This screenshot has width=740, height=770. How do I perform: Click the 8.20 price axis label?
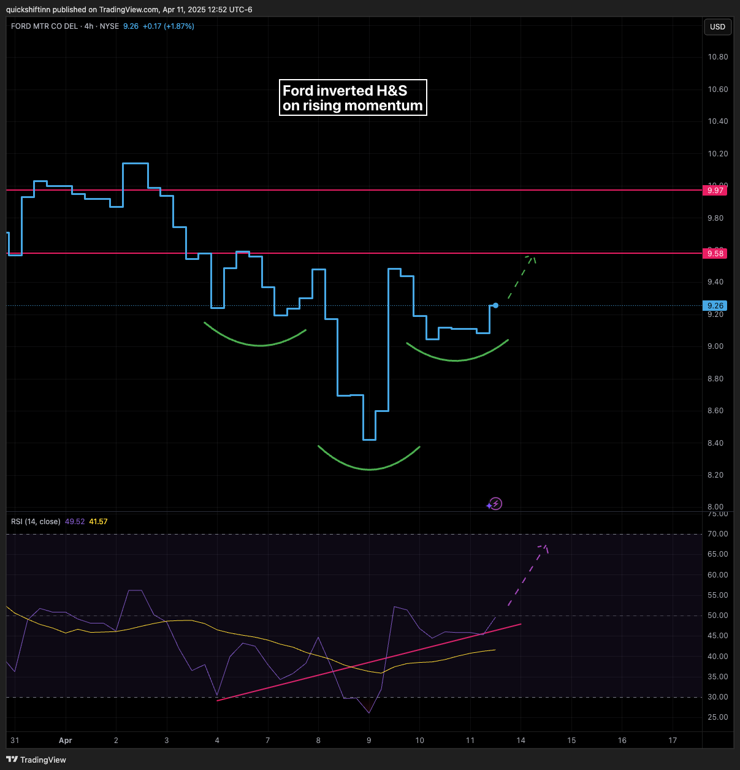tap(715, 475)
